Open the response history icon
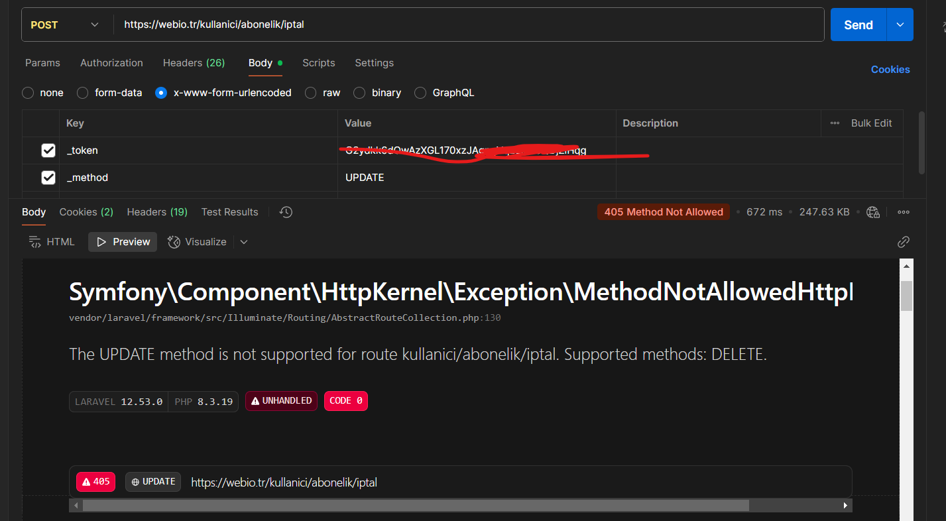 [286, 212]
